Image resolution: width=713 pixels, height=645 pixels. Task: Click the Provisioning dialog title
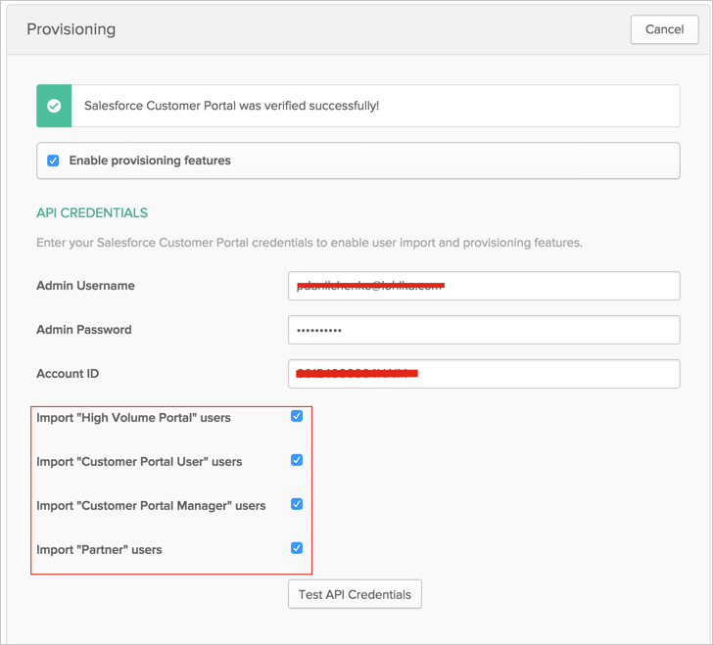pyautogui.click(x=71, y=29)
